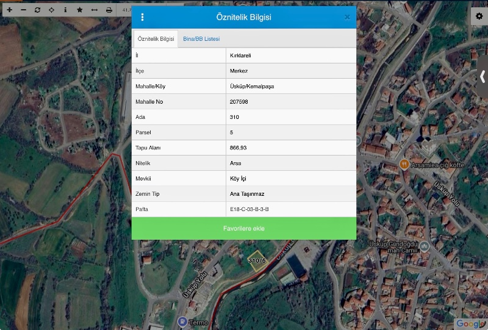Image resolution: width=488 pixels, height=330 pixels.
Task: Open favorites via the star icon
Action: tap(80, 10)
